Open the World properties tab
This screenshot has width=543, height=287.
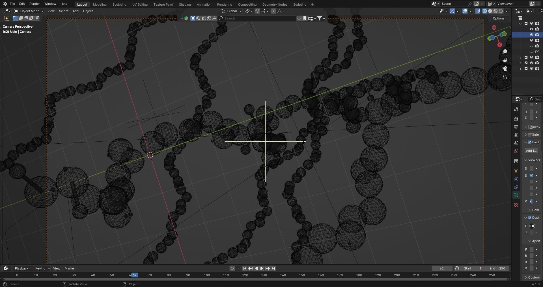coord(516,151)
